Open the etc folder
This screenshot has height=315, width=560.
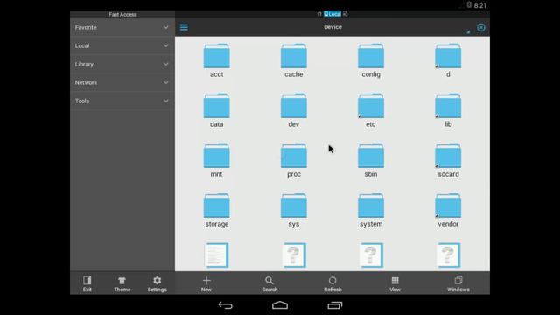(371, 110)
